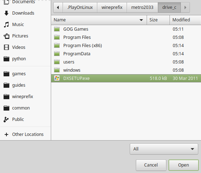Click the ProgramData folder icon
Viewport: 201px width, 173px height.
[57, 54]
